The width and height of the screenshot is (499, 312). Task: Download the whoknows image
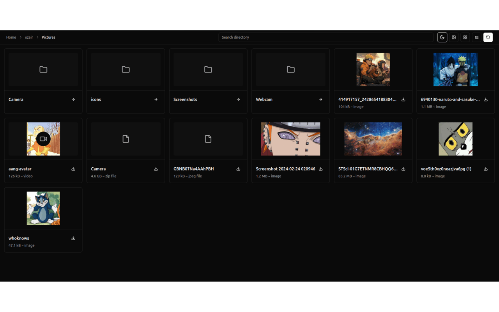coord(73,238)
